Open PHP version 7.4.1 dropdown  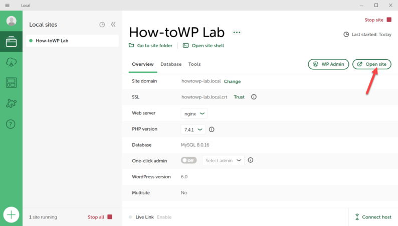pyautogui.click(x=193, y=130)
